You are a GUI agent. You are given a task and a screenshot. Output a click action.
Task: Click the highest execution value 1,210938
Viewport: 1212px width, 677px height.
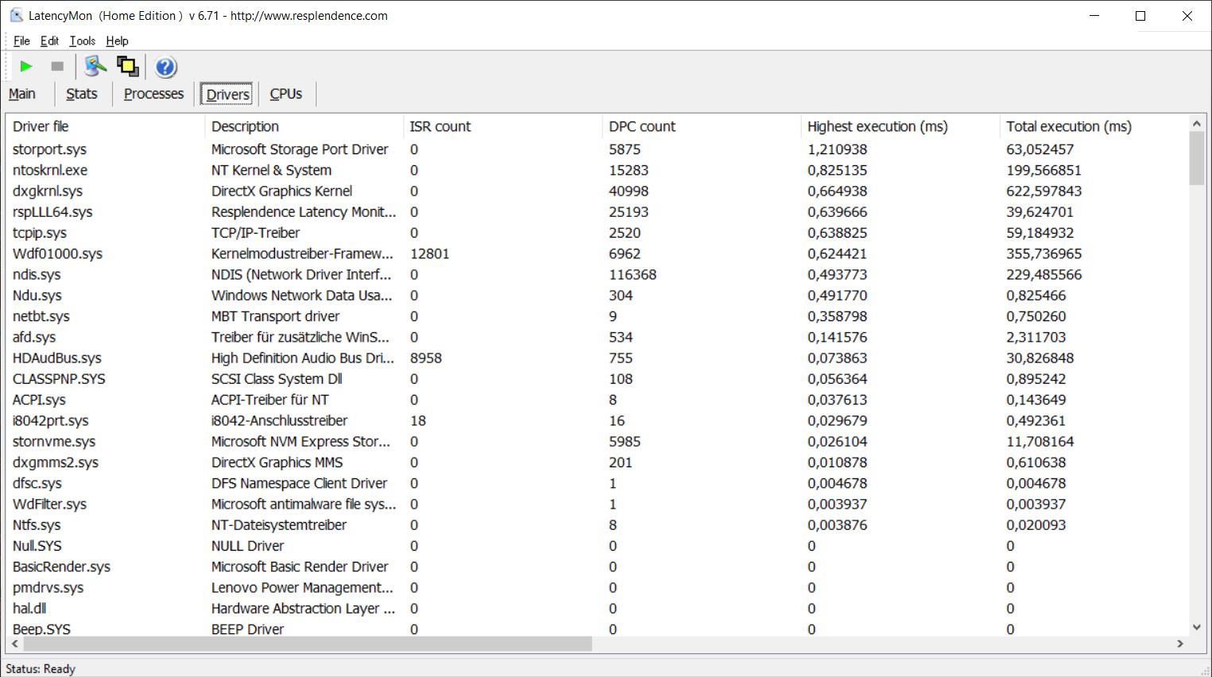click(837, 149)
